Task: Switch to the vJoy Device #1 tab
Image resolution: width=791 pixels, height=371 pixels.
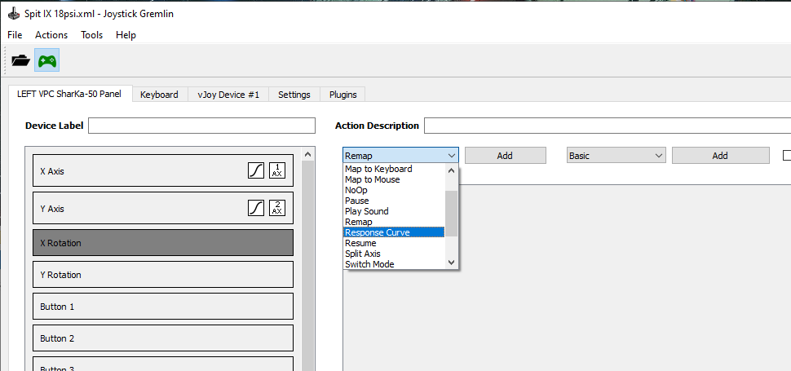Action: [x=228, y=95]
